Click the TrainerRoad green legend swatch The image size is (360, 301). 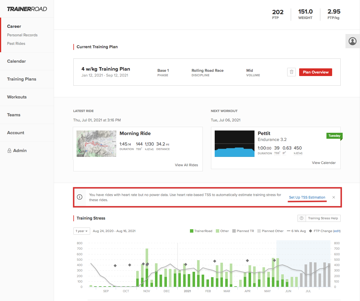192,231
